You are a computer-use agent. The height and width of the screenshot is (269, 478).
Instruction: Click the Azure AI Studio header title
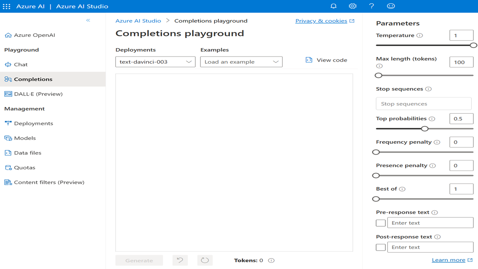[82, 6]
